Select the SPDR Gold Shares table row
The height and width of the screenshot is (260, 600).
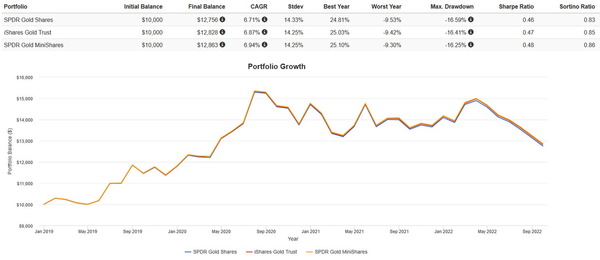coord(300,20)
